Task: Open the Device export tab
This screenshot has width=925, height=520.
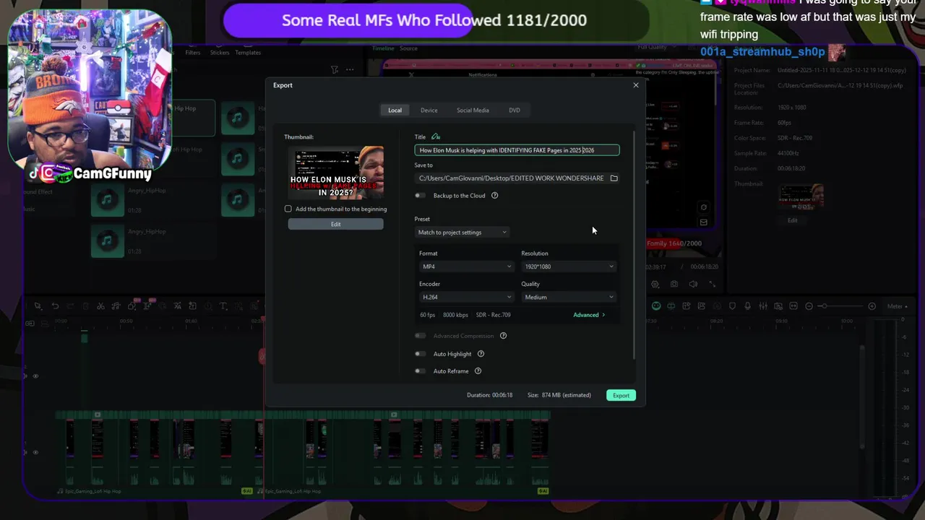Action: pos(429,110)
